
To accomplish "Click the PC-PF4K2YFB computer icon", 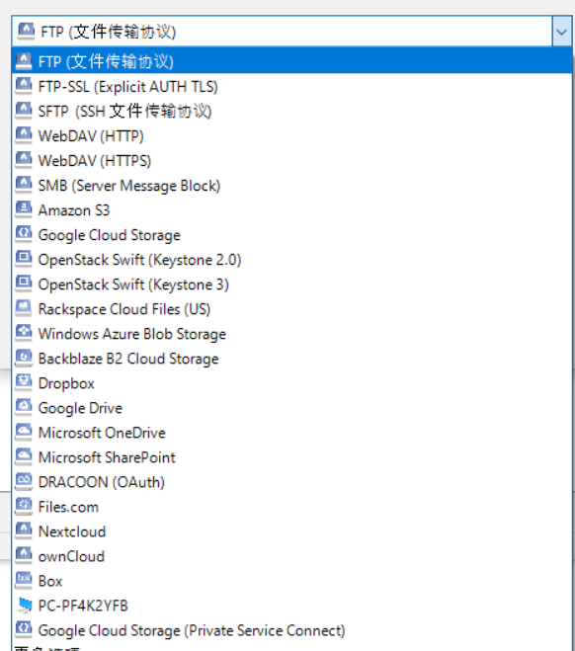I will click(x=25, y=606).
